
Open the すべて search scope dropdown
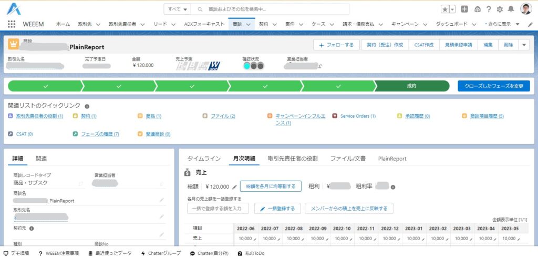pyautogui.click(x=178, y=9)
